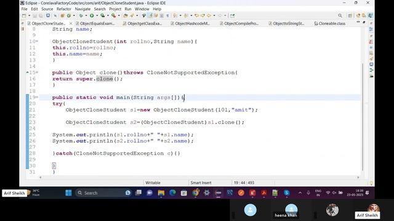Switch to the Java perspective icon
394x221 pixels.
point(370,15)
